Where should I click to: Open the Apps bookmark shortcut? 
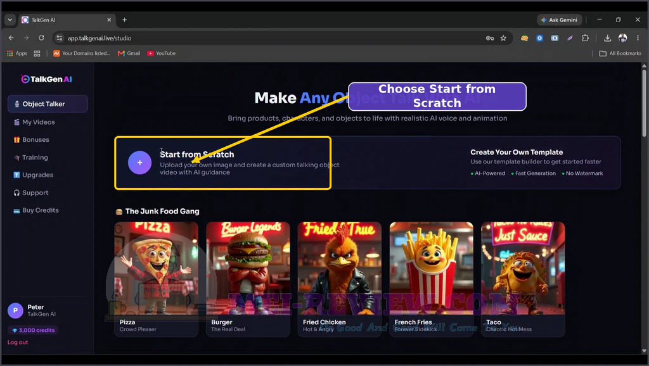(17, 53)
